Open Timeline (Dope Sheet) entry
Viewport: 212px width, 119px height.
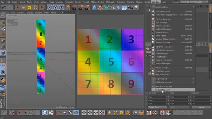173,39
